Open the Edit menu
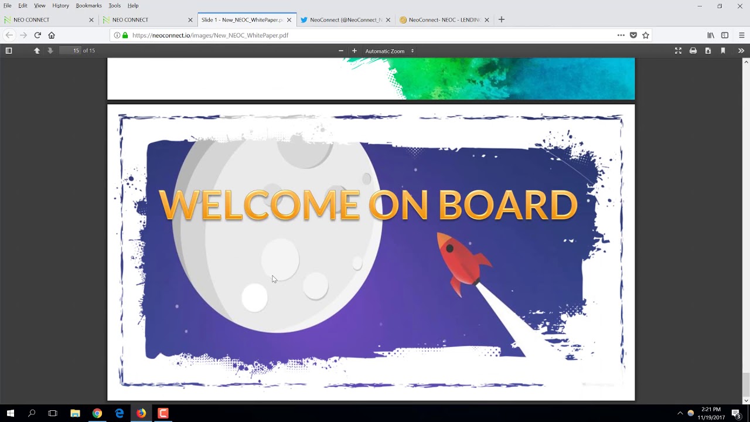The height and width of the screenshot is (422, 750). point(22,5)
